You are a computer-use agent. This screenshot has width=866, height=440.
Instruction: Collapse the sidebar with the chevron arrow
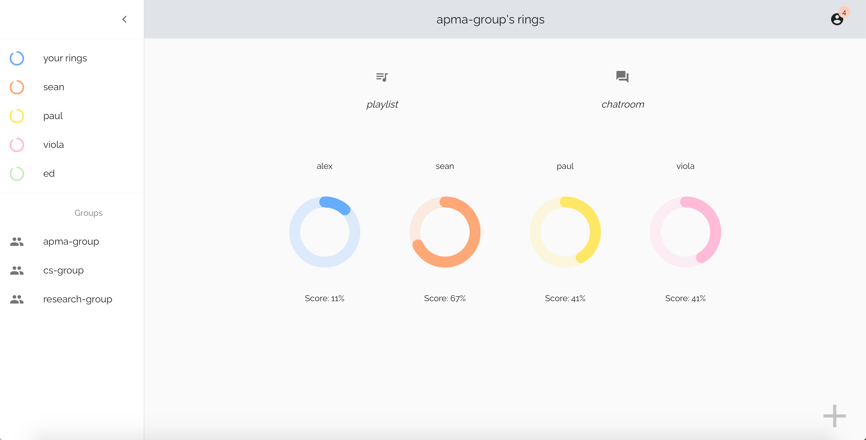(x=124, y=19)
